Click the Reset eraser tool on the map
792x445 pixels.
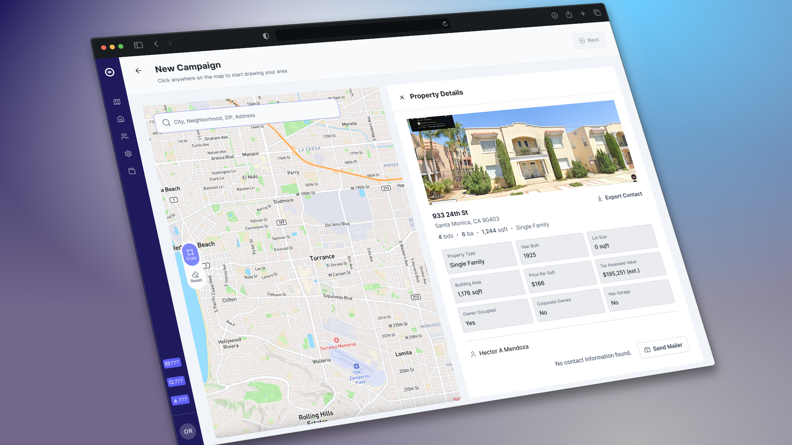click(196, 277)
